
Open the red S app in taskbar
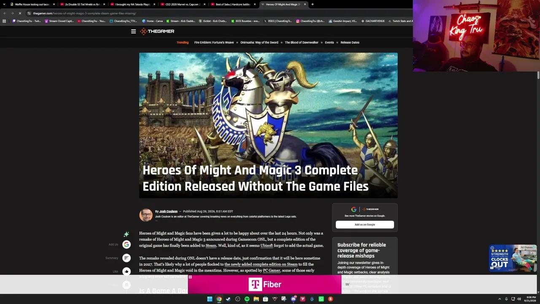point(330,299)
